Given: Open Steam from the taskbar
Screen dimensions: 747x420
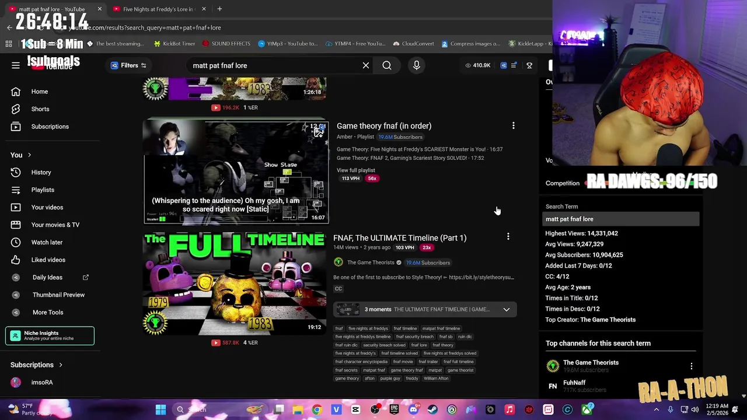Looking at the screenshot, I should click(432, 409).
